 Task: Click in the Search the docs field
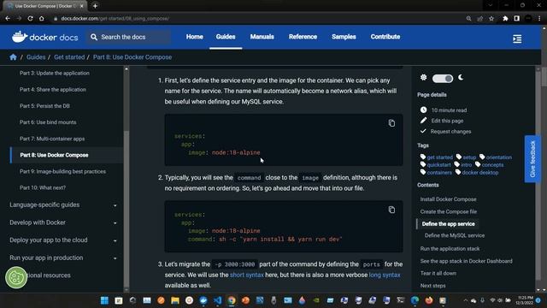129,37
